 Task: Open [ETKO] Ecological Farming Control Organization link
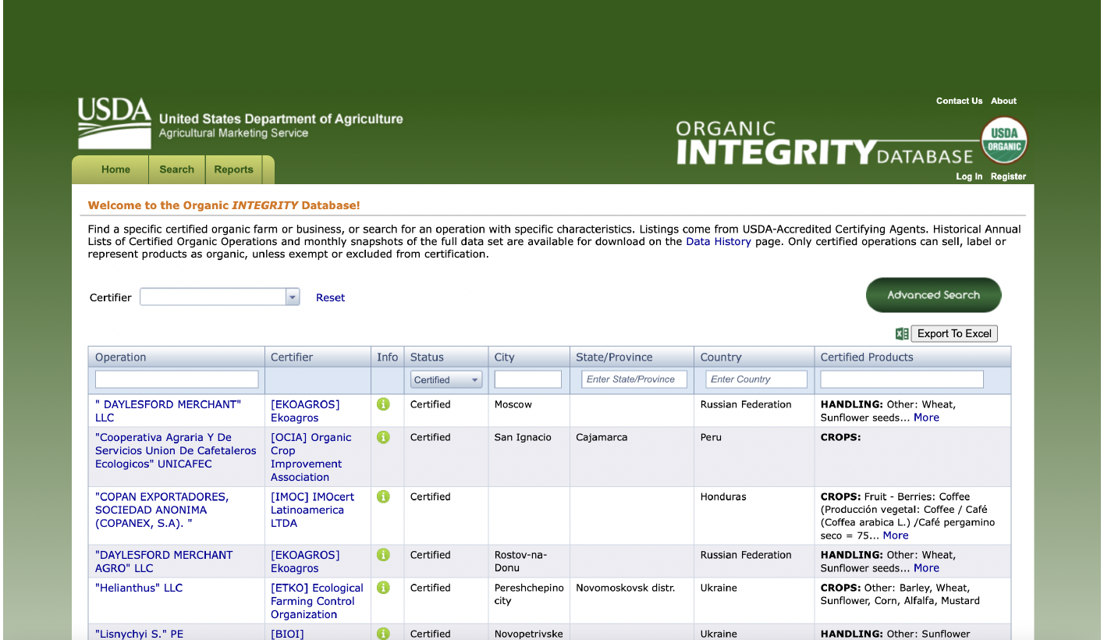coord(317,601)
